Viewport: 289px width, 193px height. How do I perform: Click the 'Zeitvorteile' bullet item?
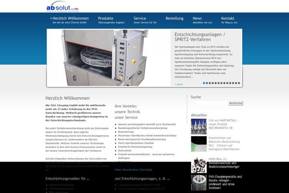coord(125,151)
